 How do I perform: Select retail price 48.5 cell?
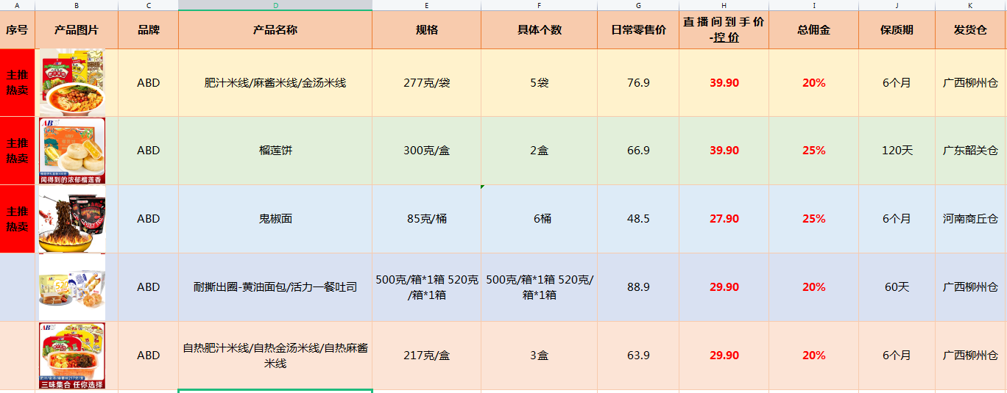tap(638, 219)
